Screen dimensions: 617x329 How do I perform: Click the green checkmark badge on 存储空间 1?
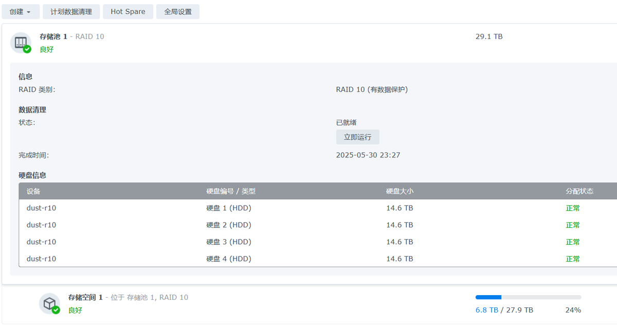56,311
